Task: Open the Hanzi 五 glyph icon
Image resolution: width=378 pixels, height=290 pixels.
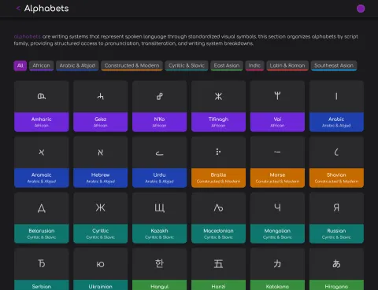Action: coord(218,263)
